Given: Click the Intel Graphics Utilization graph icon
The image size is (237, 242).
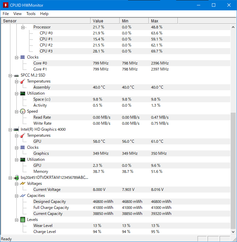Looking at the screenshot, I should tap(23, 159).
